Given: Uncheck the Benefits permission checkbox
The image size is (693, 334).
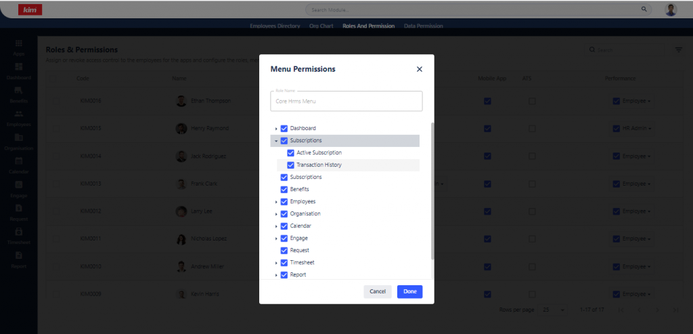Looking at the screenshot, I should (x=284, y=189).
